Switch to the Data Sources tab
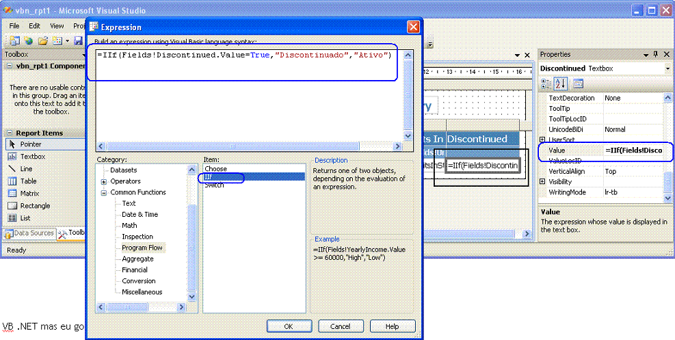The width and height of the screenshot is (675, 340). click(29, 233)
